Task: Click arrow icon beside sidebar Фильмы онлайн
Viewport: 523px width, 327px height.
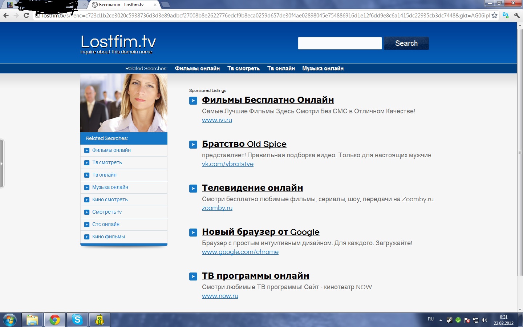Action: 87,150
